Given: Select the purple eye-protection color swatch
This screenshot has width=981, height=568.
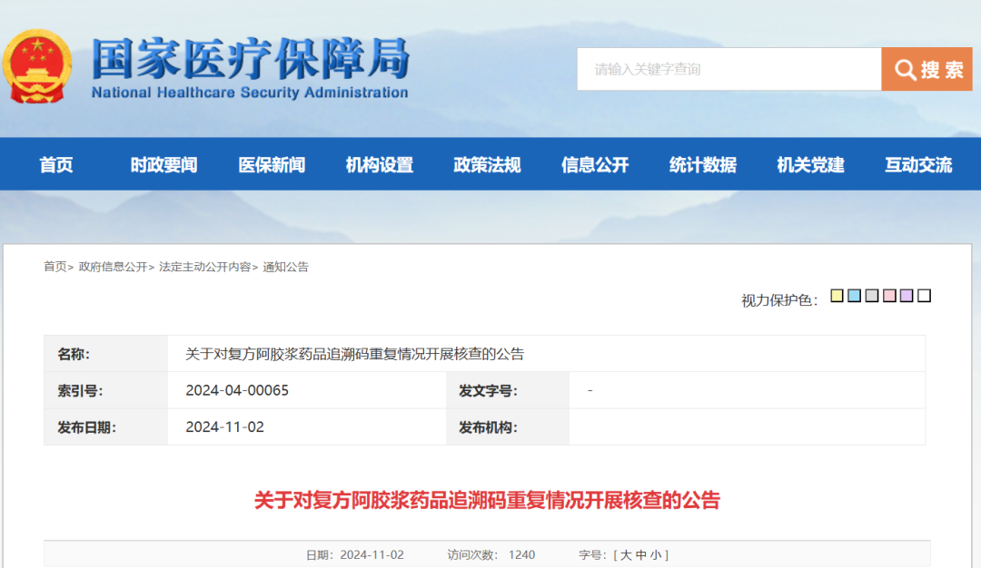Looking at the screenshot, I should (907, 296).
